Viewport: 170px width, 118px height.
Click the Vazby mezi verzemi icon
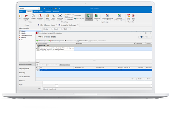pos(40,17)
